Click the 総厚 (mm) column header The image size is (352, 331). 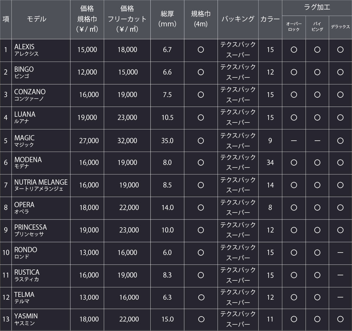[x=168, y=19]
